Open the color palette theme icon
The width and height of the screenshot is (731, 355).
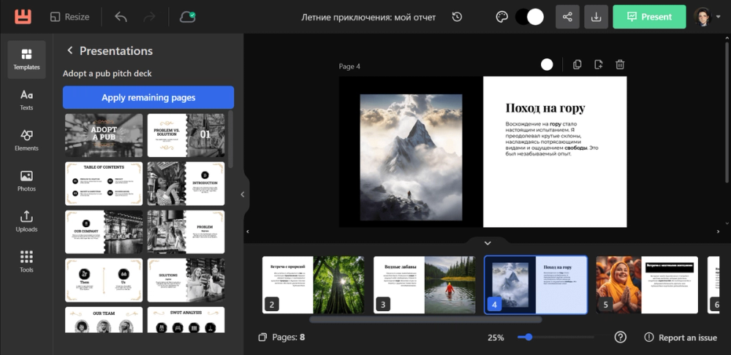(501, 17)
